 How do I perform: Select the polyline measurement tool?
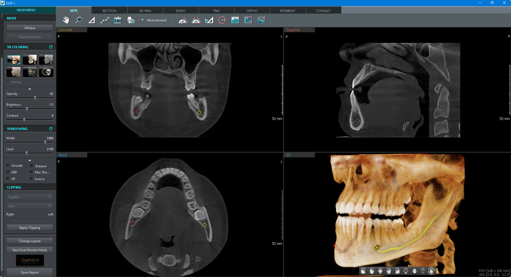tap(105, 20)
